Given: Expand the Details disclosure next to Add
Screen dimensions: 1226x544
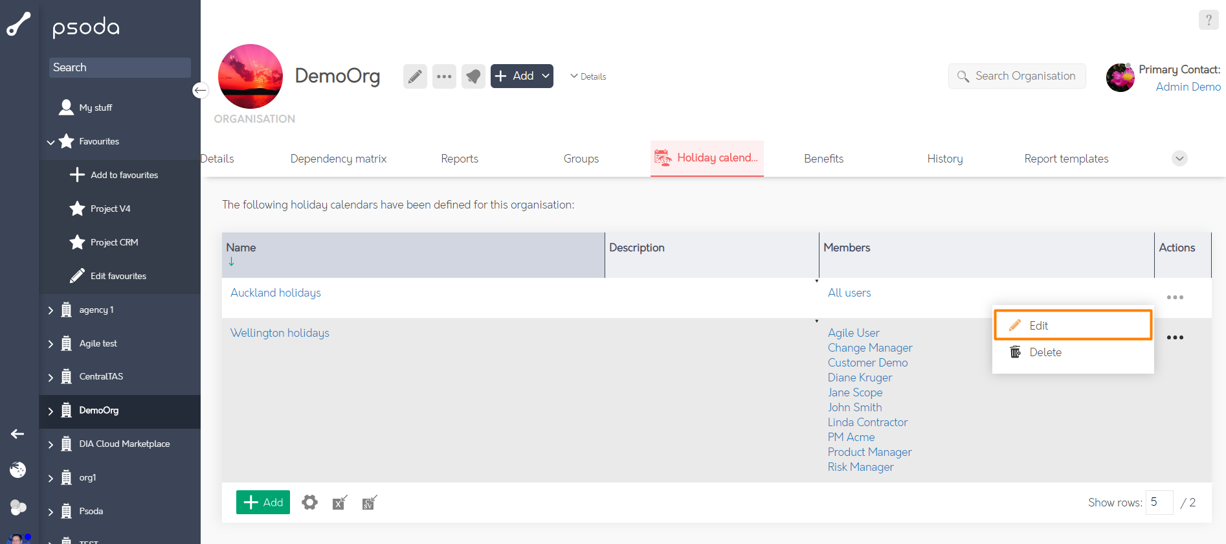Looking at the screenshot, I should coord(588,76).
